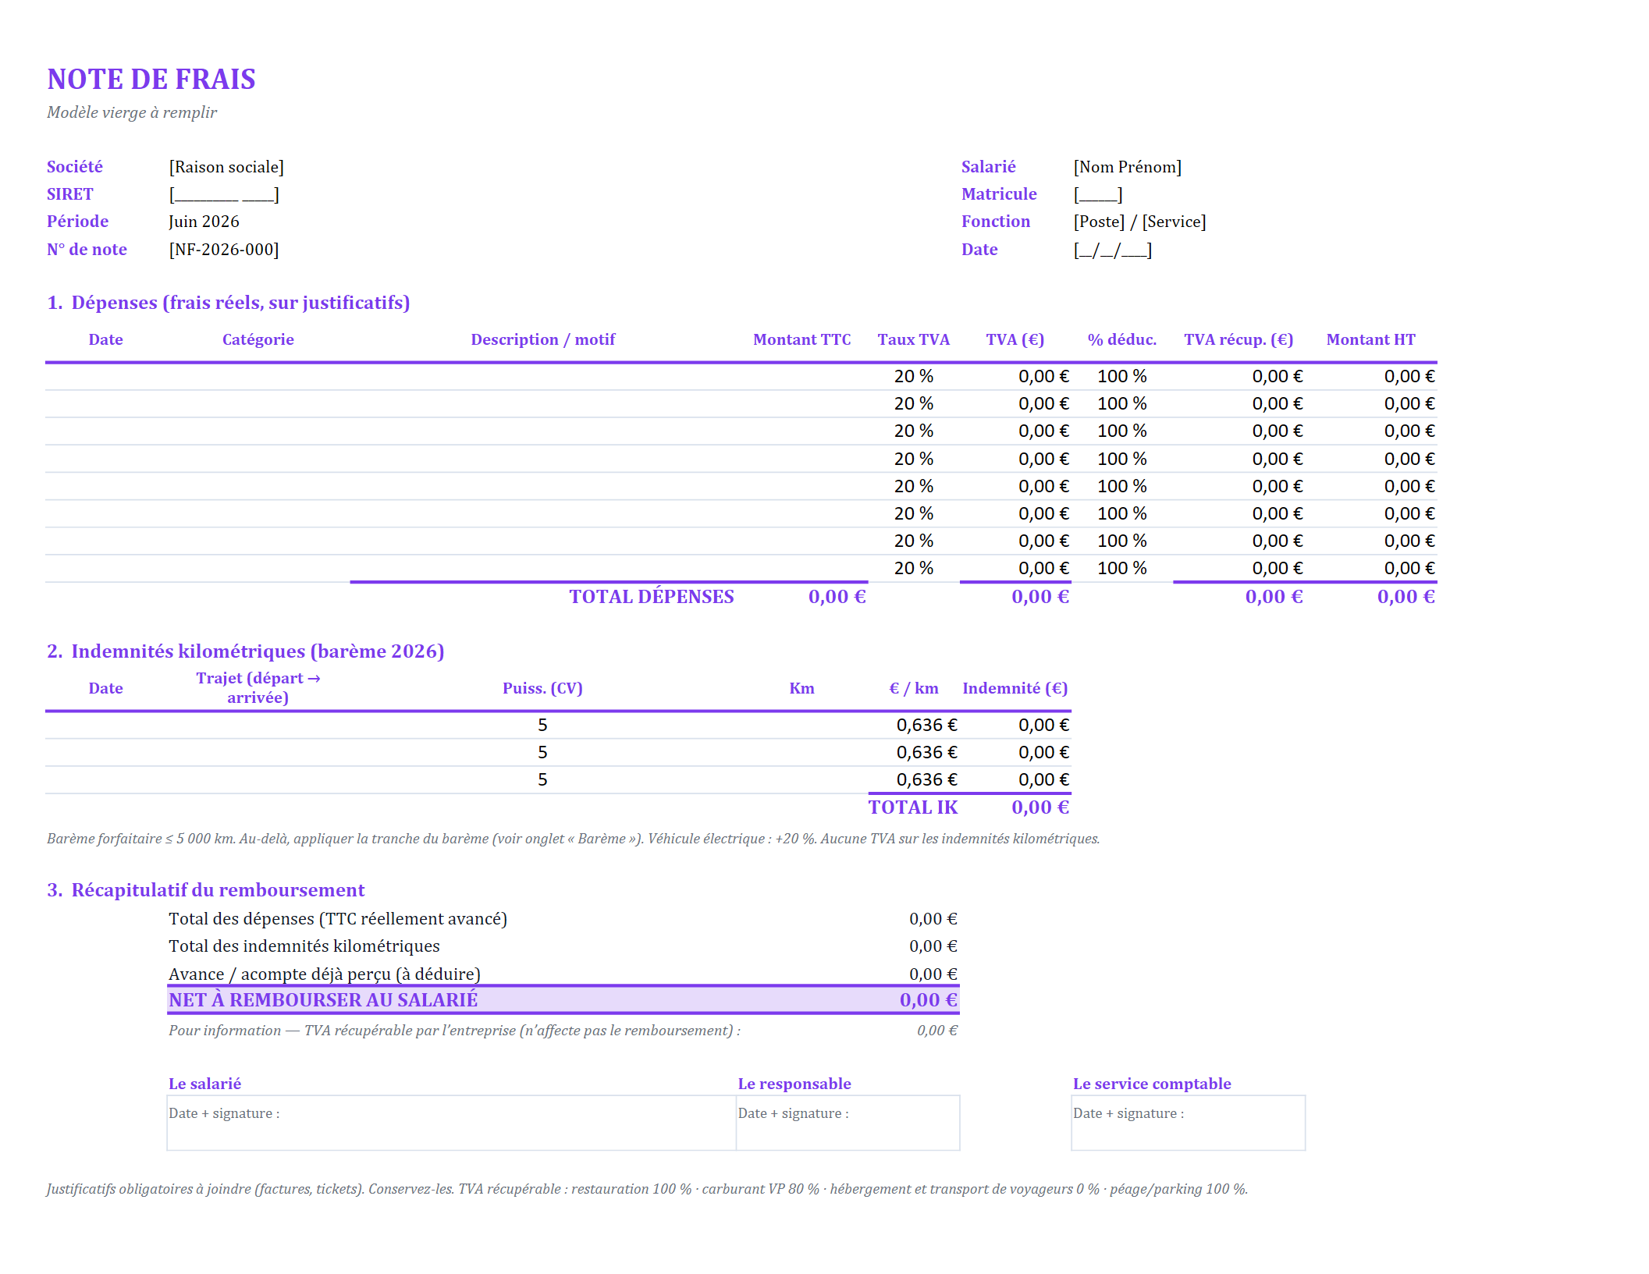Click the Catégorie column header
The image size is (1649, 1274).
(258, 339)
